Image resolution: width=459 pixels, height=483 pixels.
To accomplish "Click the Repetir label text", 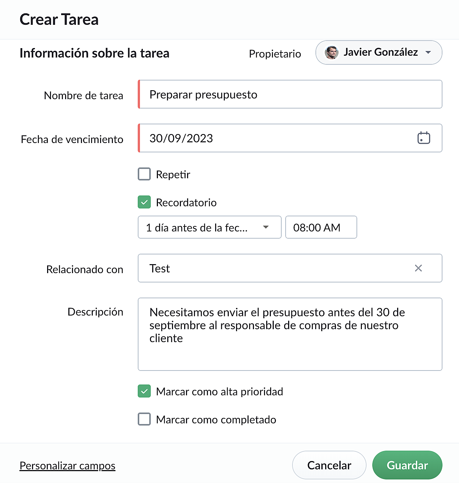I will click(173, 175).
